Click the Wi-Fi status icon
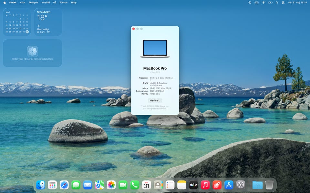 click(263, 3)
